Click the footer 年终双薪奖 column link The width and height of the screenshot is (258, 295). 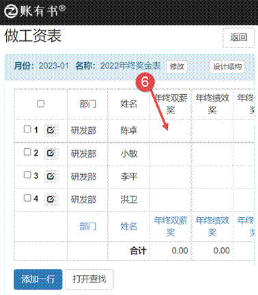[x=171, y=226]
